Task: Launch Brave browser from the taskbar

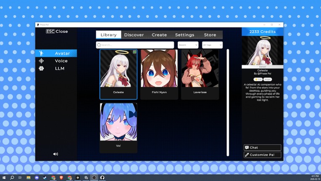Action: tap(61, 178)
